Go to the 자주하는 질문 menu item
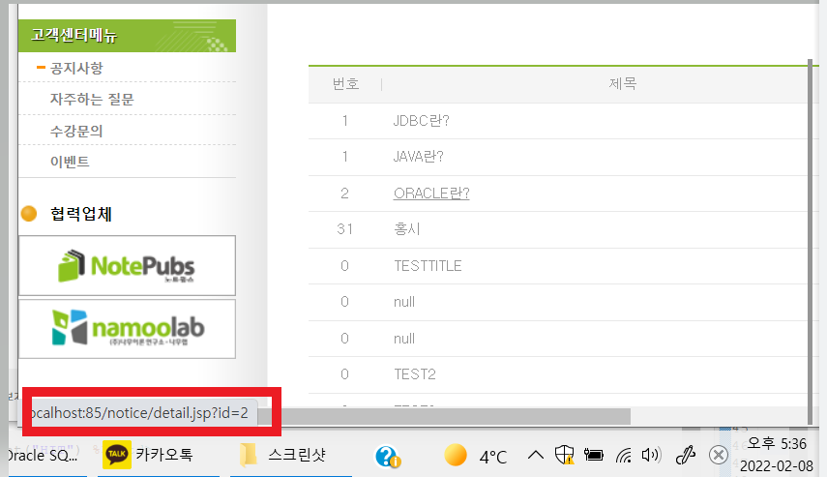The height and width of the screenshot is (477, 827). click(92, 100)
